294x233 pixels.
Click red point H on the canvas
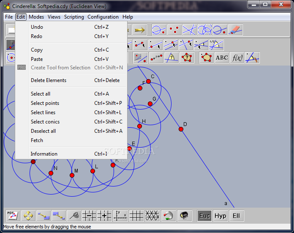[139, 126]
